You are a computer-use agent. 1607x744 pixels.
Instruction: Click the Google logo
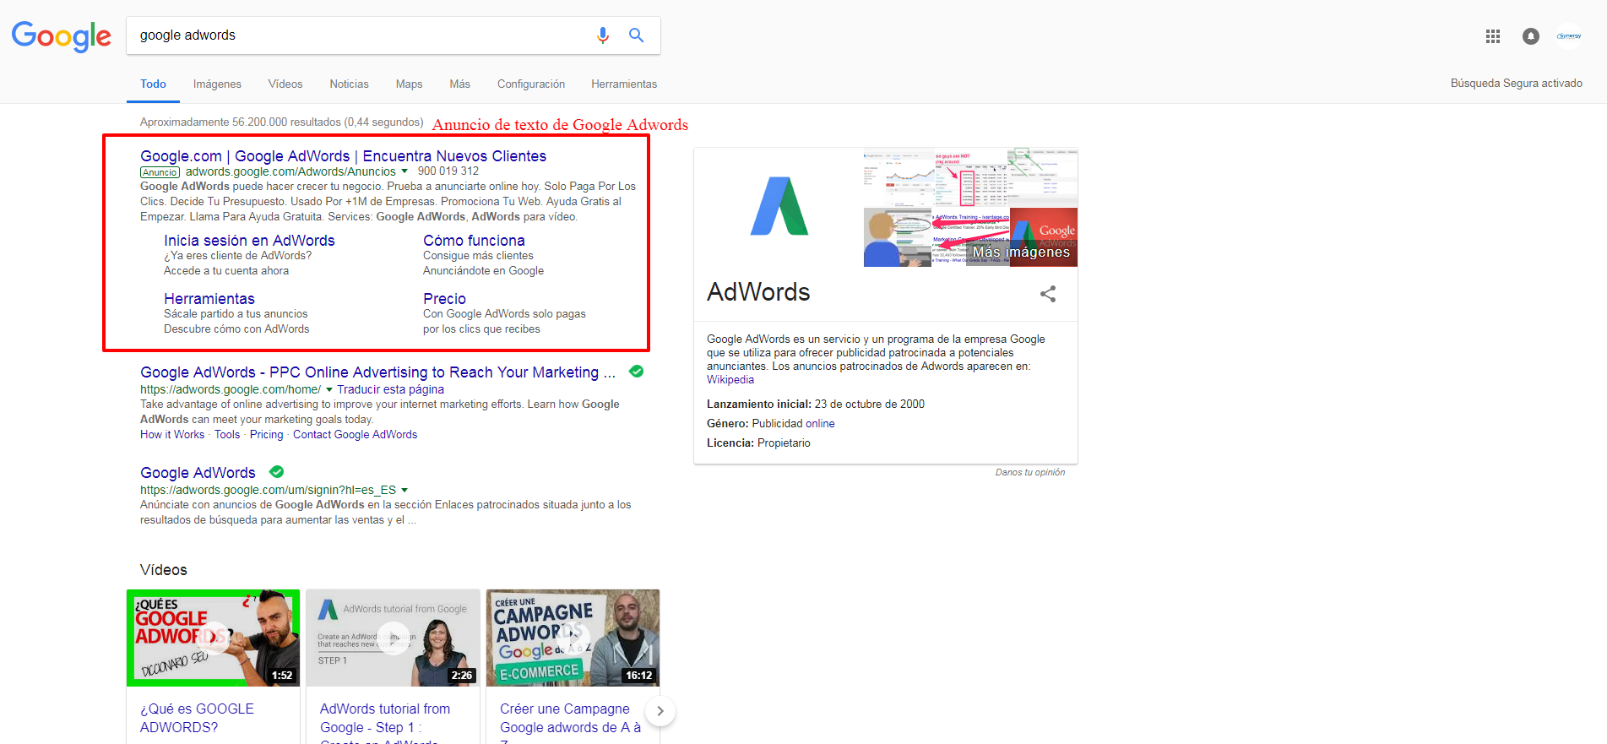(61, 36)
